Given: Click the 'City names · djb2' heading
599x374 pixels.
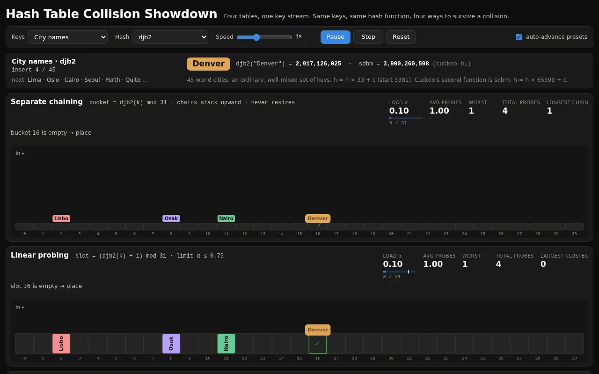Looking at the screenshot, I should pyautogui.click(x=44, y=61).
